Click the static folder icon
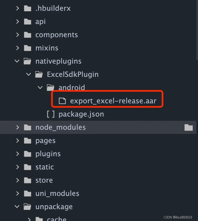The width and height of the screenshot is (198, 221). pyautogui.click(x=27, y=167)
